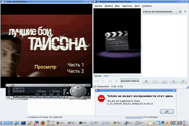This screenshot has width=189, height=126.
Task: Switch to virtual desktop 4
Action: pyautogui.click(x=53, y=124)
